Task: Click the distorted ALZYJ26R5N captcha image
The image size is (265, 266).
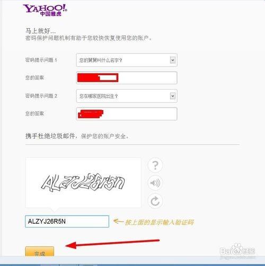Action: coord(83,183)
